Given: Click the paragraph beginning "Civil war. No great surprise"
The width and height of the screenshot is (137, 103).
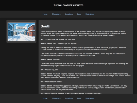Looking at the screenshot, I should [85, 76].
